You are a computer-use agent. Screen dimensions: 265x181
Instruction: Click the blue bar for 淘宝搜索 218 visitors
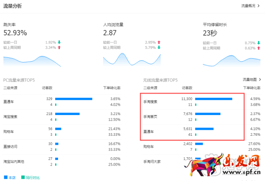tap(67, 114)
